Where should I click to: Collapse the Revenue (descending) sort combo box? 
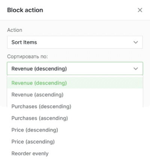(75, 68)
